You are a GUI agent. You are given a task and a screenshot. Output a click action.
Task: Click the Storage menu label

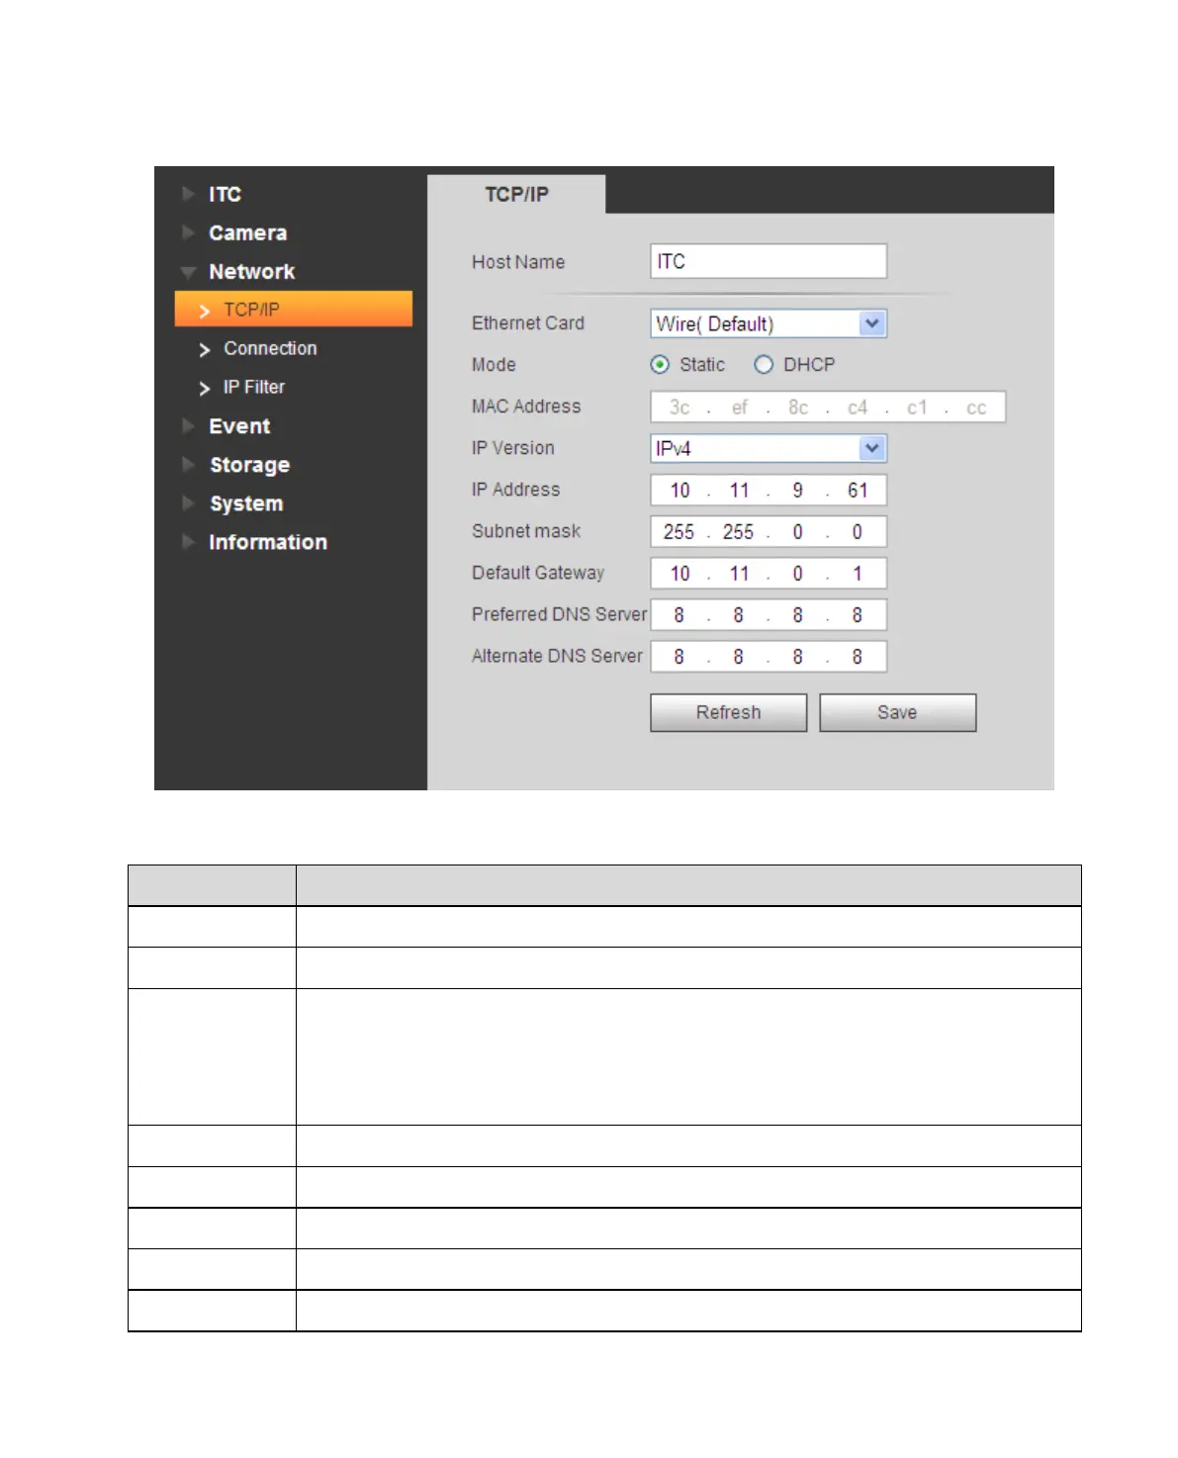tap(249, 465)
